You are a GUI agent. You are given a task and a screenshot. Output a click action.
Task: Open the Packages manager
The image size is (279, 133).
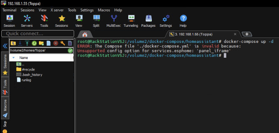[x=148, y=21]
